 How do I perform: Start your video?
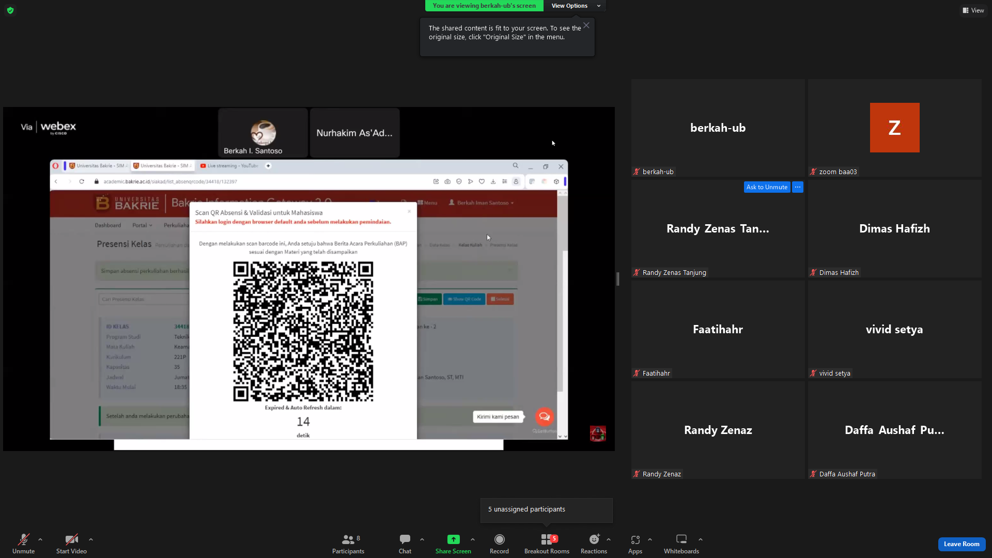point(71,544)
